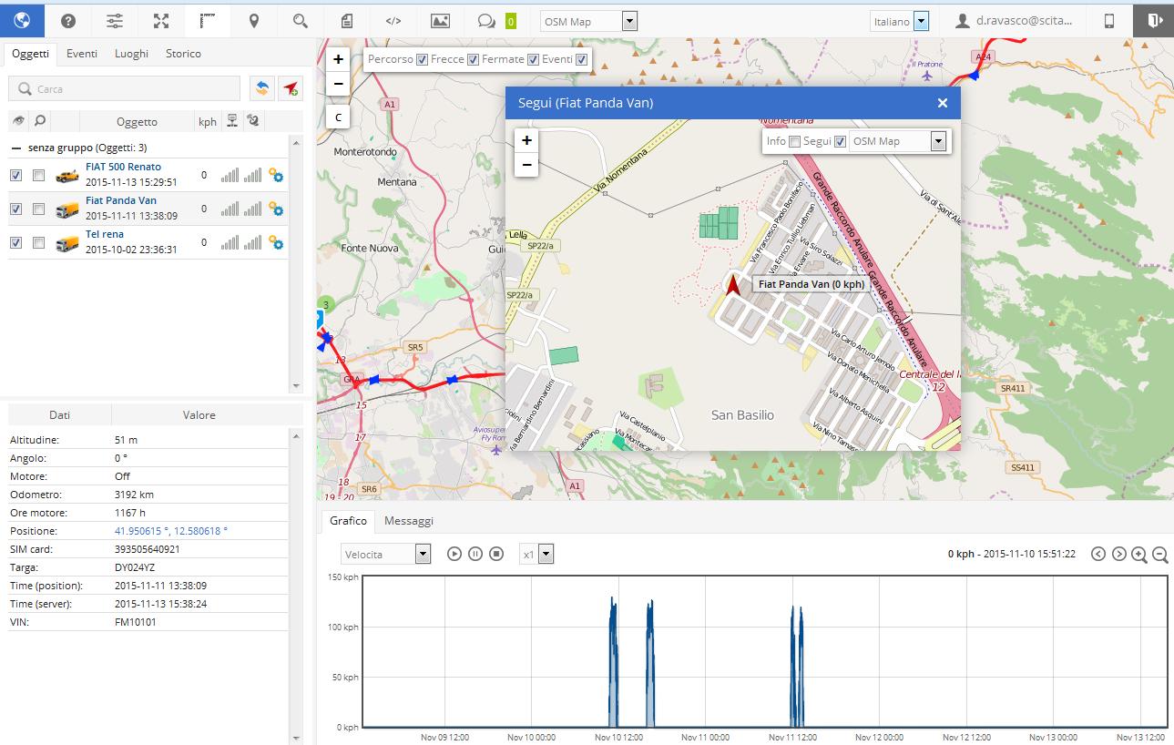Switch to the Luoghi tab
Viewport: 1174px width, 745px height.
[x=131, y=54]
